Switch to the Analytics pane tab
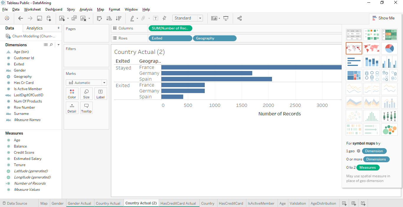Screen dimensions: 403x207 (x=35, y=28)
